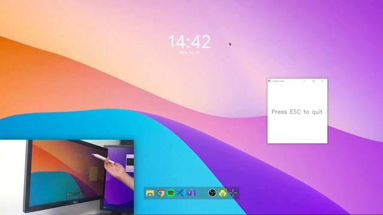Launch Google Chrome from the taskbar

point(160,193)
